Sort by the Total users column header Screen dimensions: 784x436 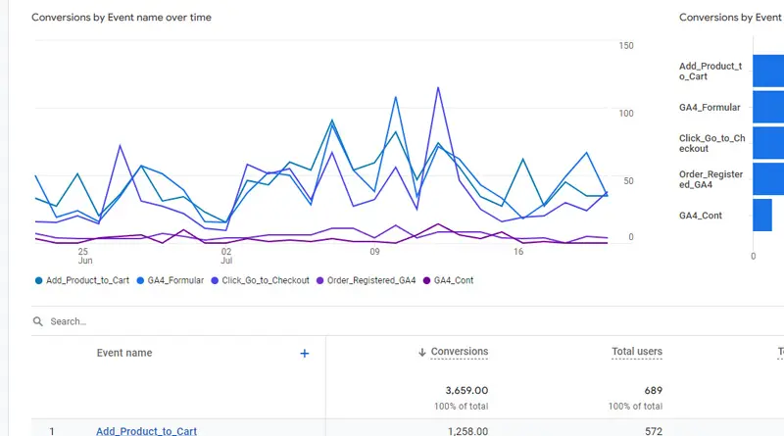point(637,352)
